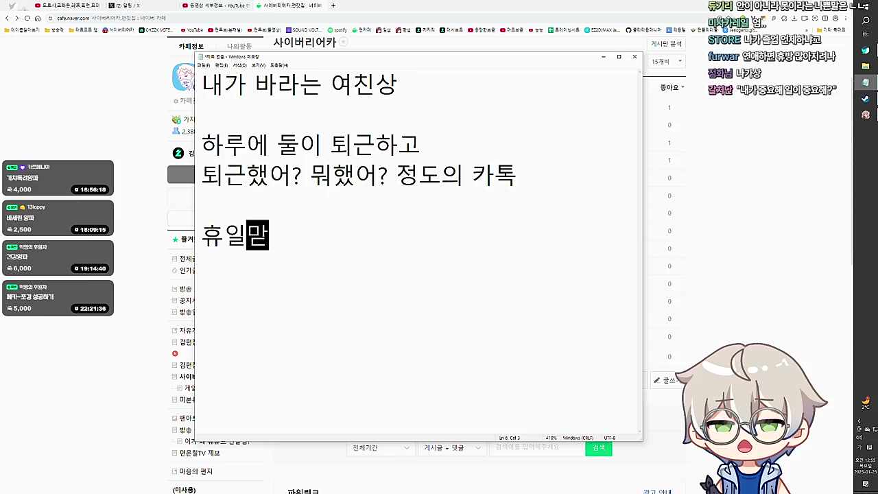Click the Notepad window title bar icon
The height and width of the screenshot is (494, 878).
200,56
